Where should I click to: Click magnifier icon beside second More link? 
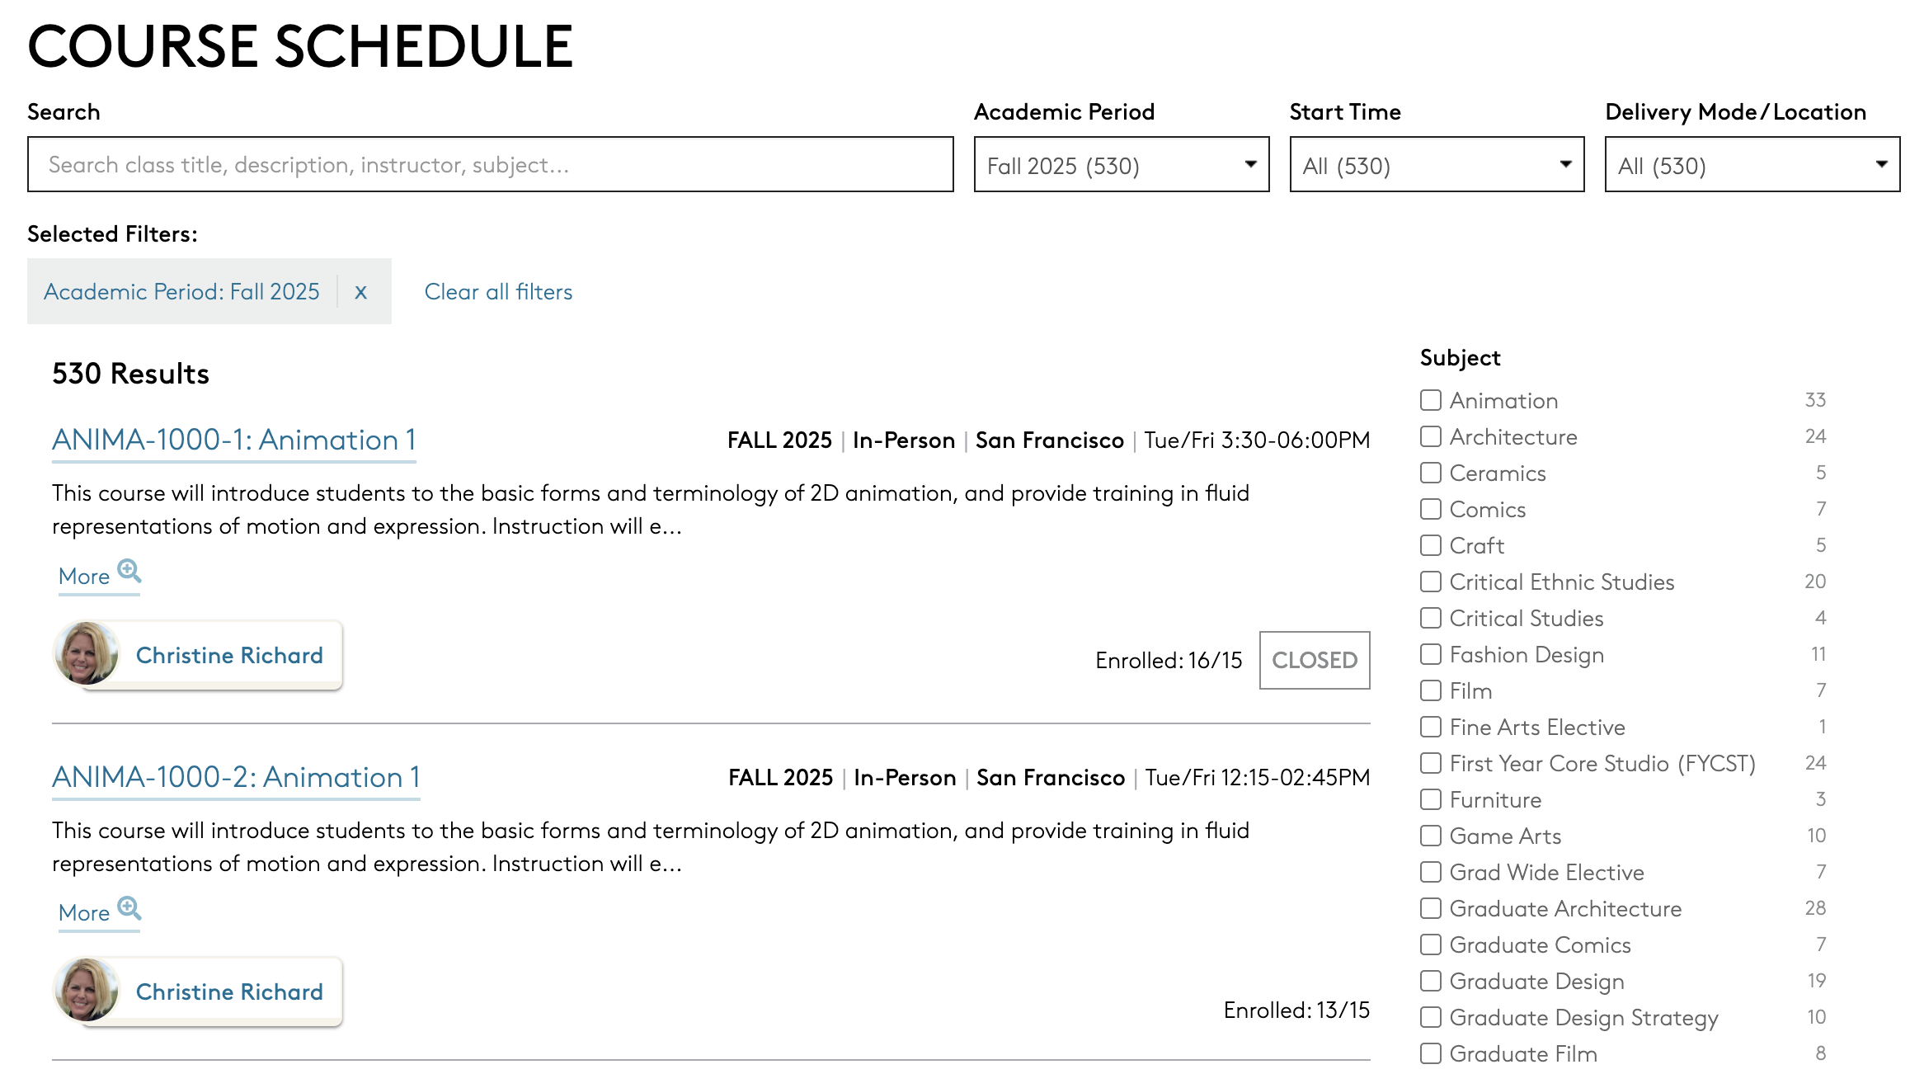click(x=129, y=908)
